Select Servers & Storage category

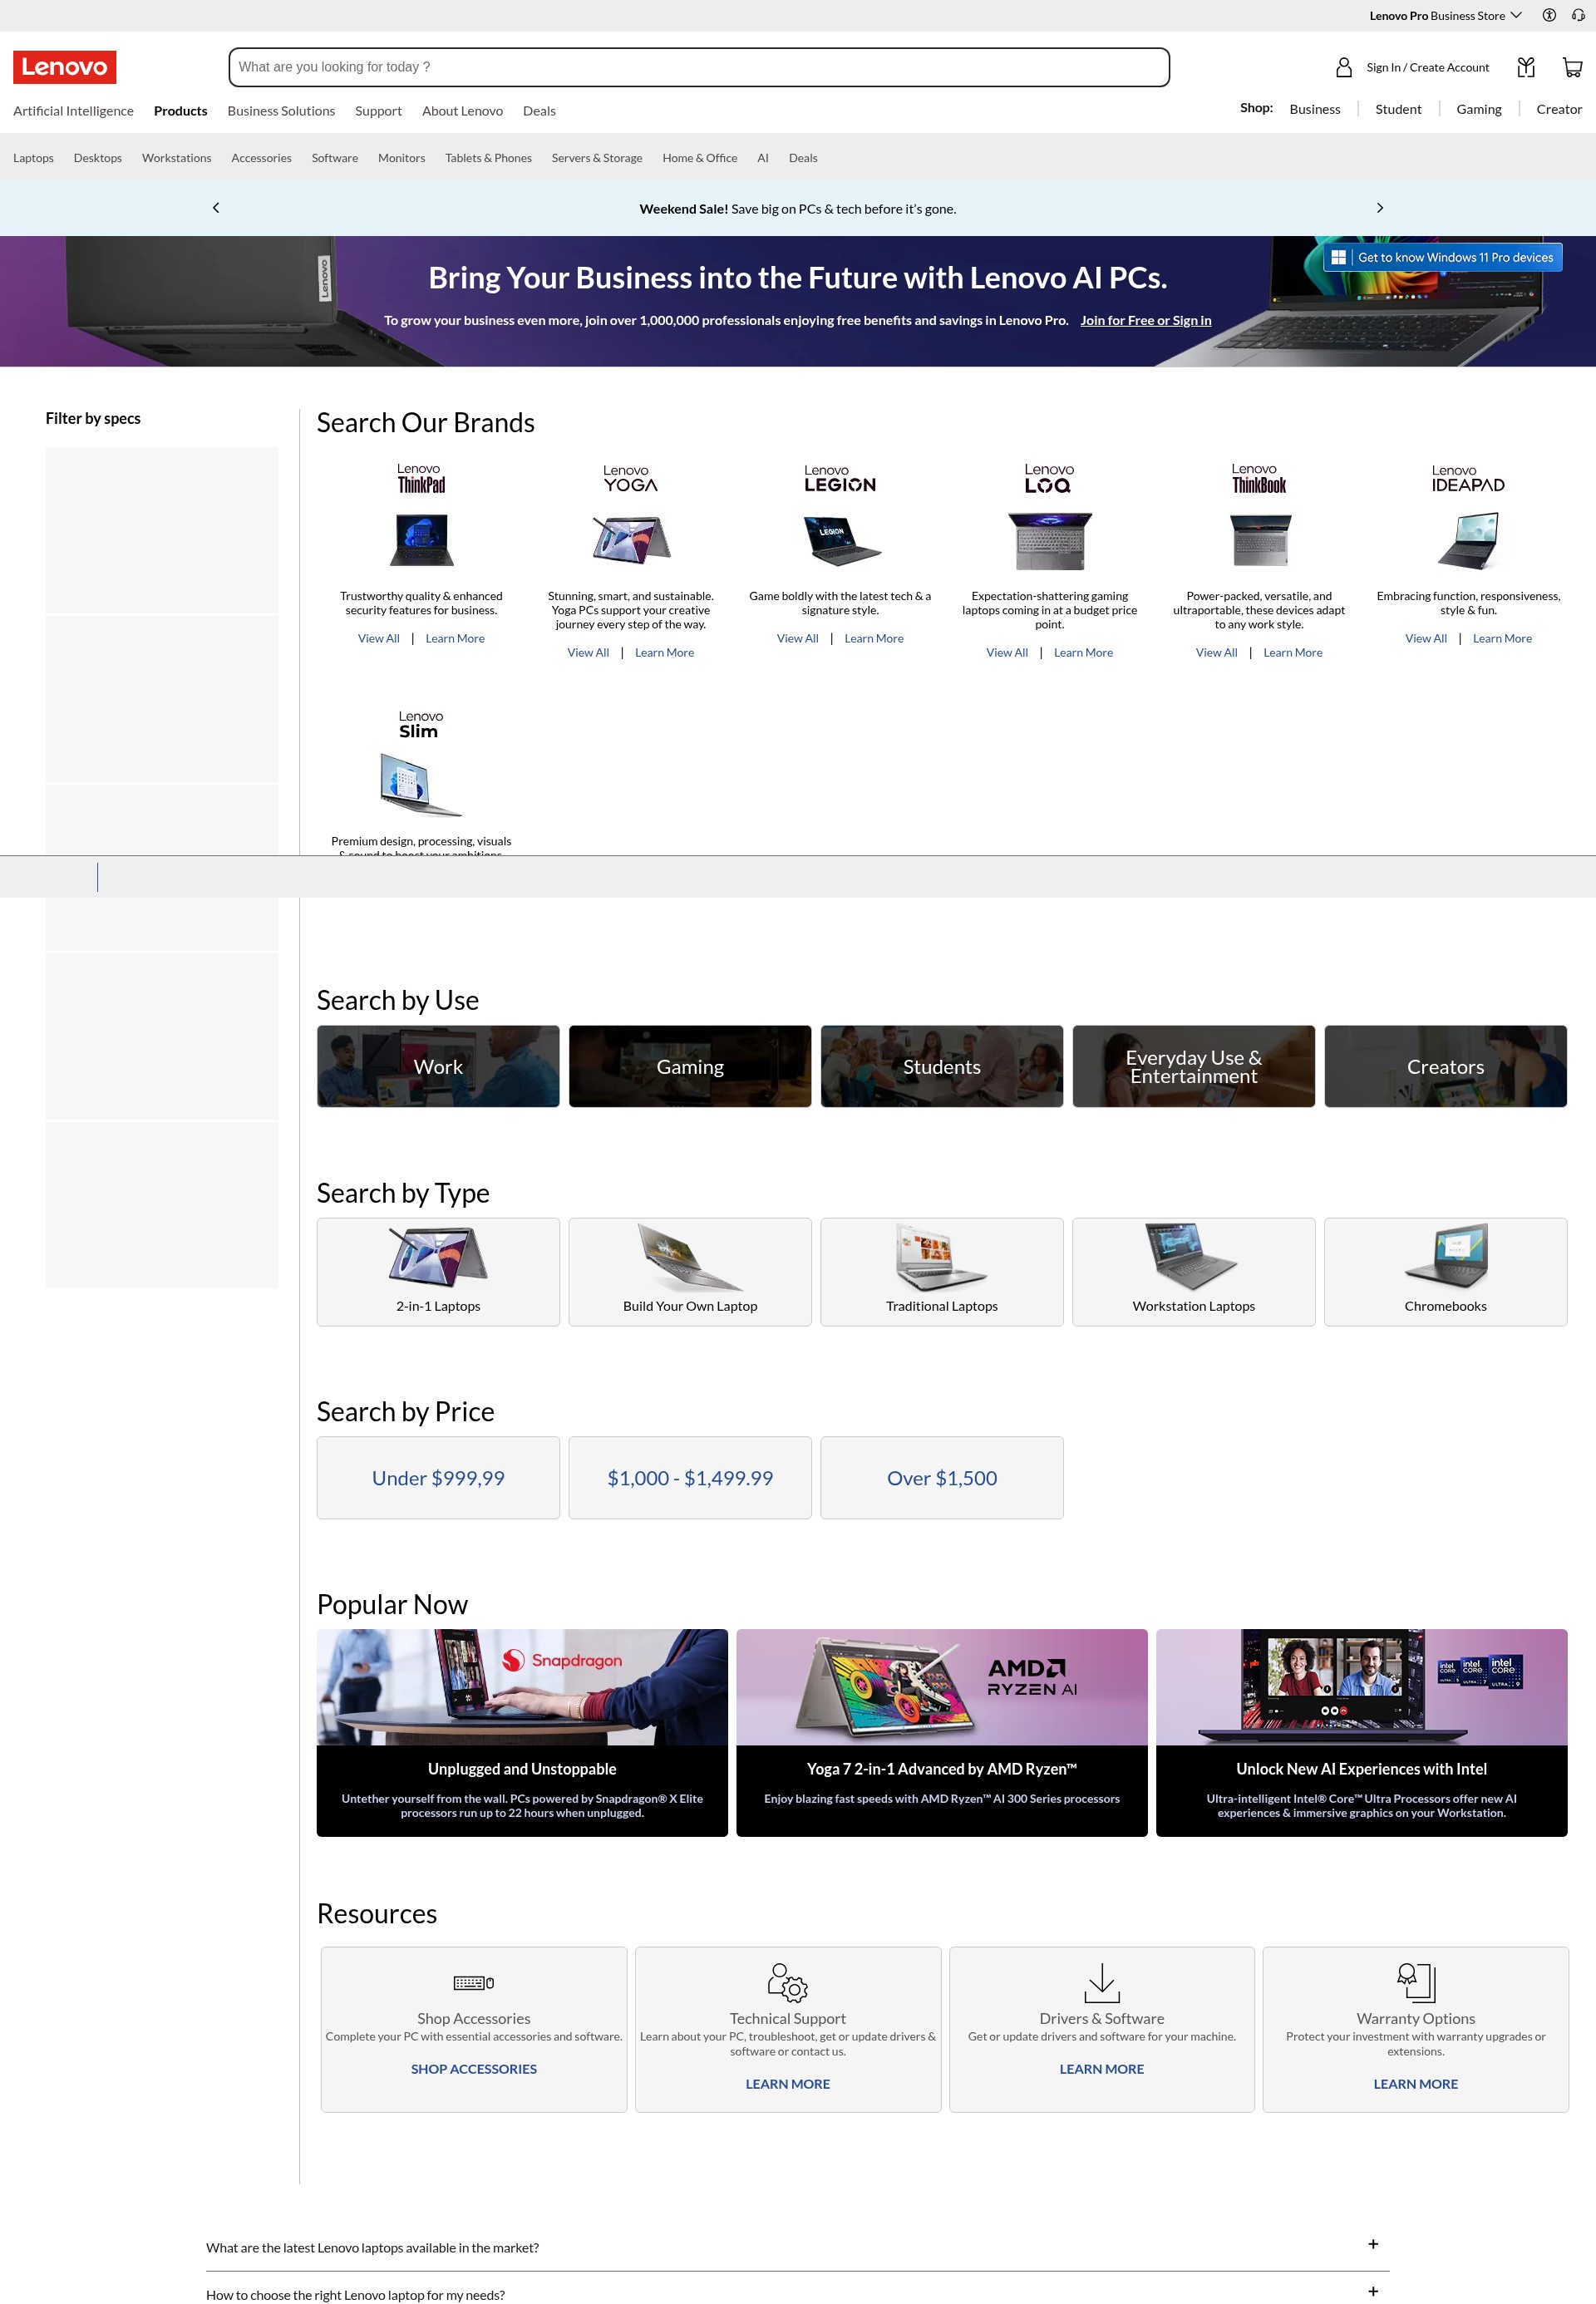click(x=597, y=158)
